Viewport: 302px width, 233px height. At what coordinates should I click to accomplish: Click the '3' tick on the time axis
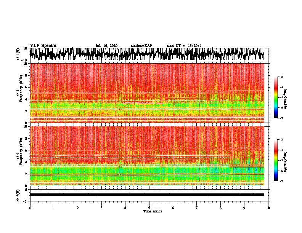pyautogui.click(x=101, y=208)
